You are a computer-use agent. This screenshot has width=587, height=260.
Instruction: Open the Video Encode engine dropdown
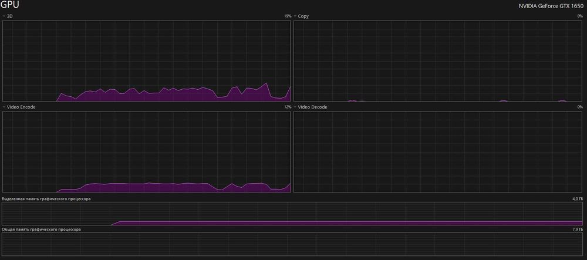[x=4, y=107]
